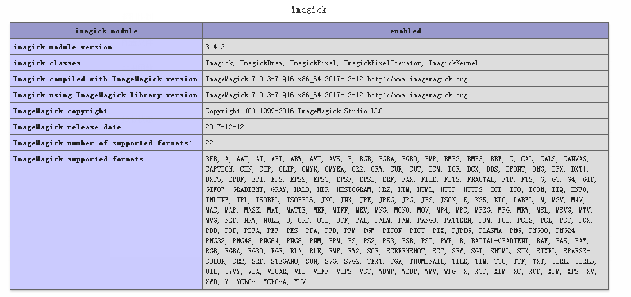Image resolution: width=631 pixels, height=297 pixels.
Task: Click 'Imagick using ImageMagick library version' label
Action: tap(105, 95)
